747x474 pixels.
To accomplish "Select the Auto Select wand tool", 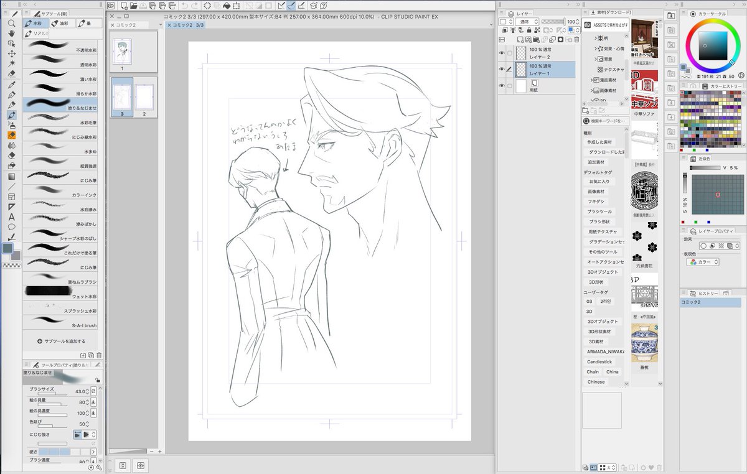I will click(x=12, y=63).
